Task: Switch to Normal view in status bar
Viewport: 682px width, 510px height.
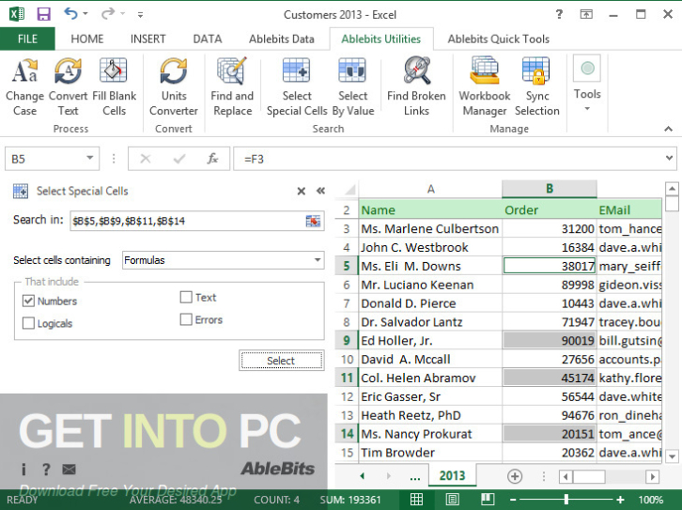Action: point(417,499)
